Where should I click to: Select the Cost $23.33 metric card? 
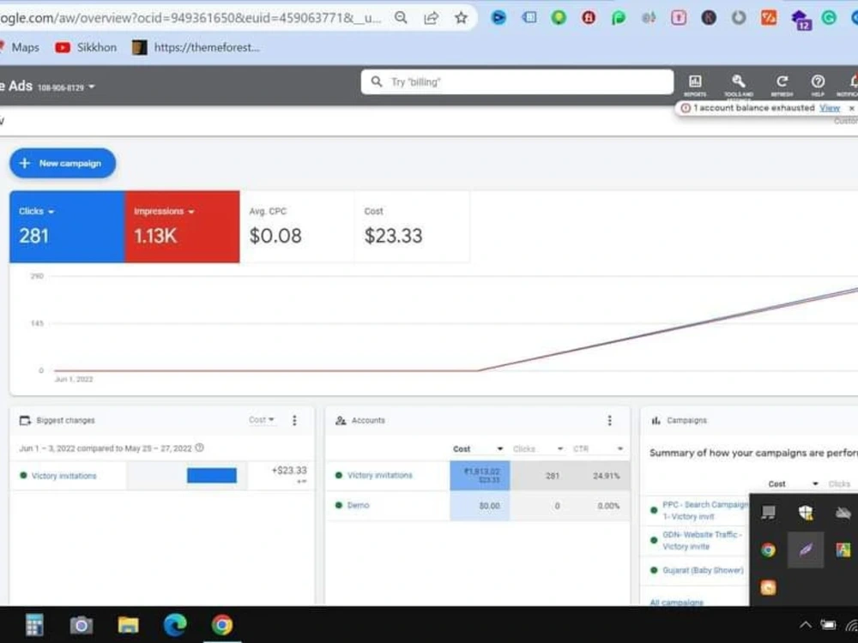pyautogui.click(x=412, y=226)
